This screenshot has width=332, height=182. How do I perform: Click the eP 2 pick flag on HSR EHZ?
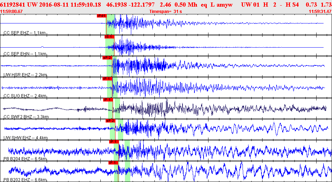pyautogui.click(x=107, y=58)
